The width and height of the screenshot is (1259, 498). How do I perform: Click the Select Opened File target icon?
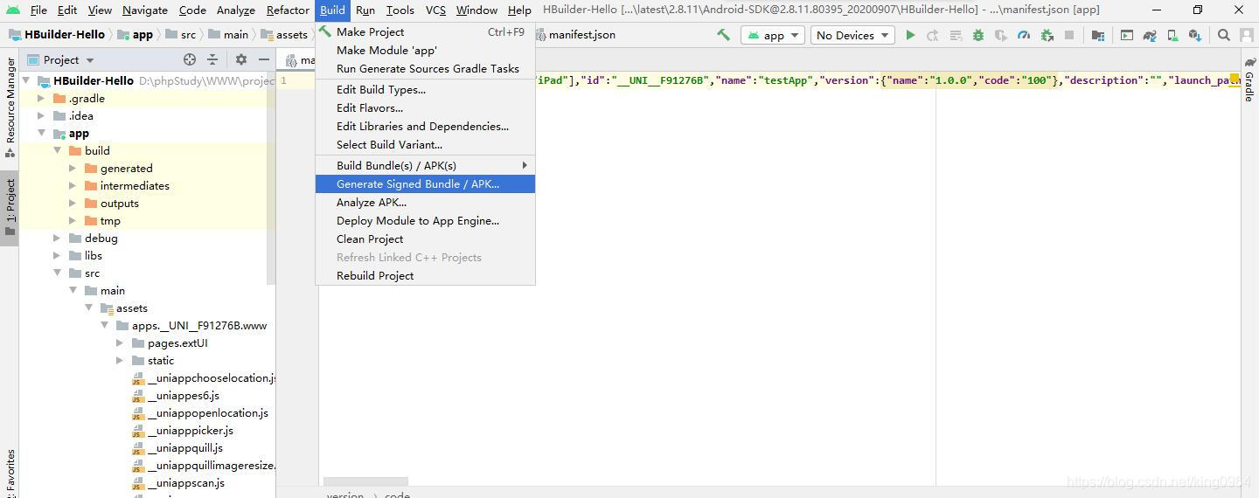[x=190, y=59]
